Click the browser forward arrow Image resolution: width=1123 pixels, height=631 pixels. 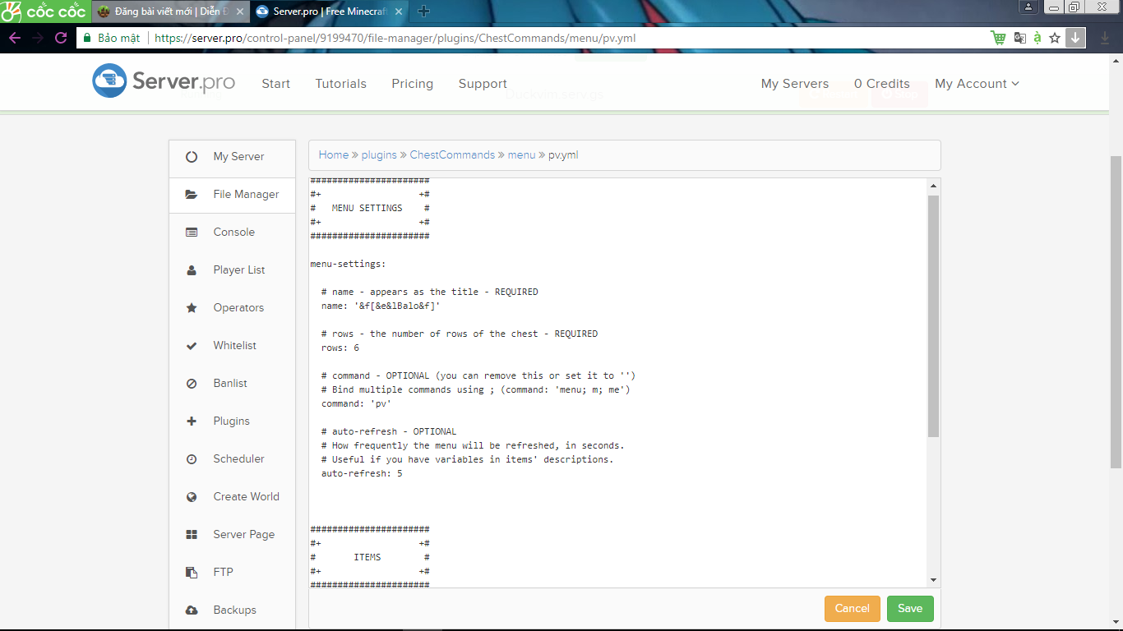coord(38,38)
